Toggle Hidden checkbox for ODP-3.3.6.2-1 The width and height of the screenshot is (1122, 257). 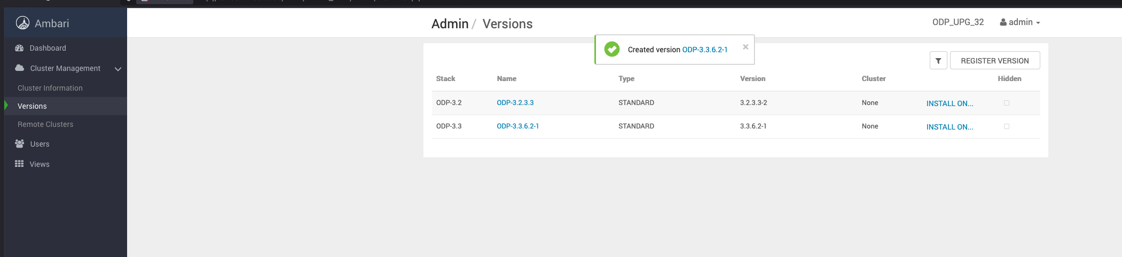click(x=1007, y=126)
